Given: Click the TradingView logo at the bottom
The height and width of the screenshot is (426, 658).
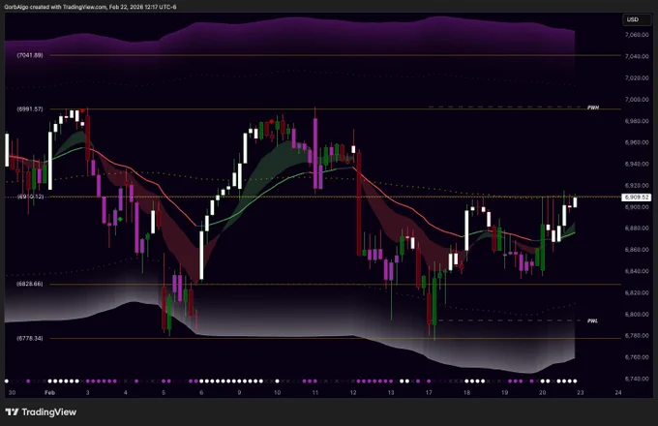Looking at the screenshot, I should 41,412.
